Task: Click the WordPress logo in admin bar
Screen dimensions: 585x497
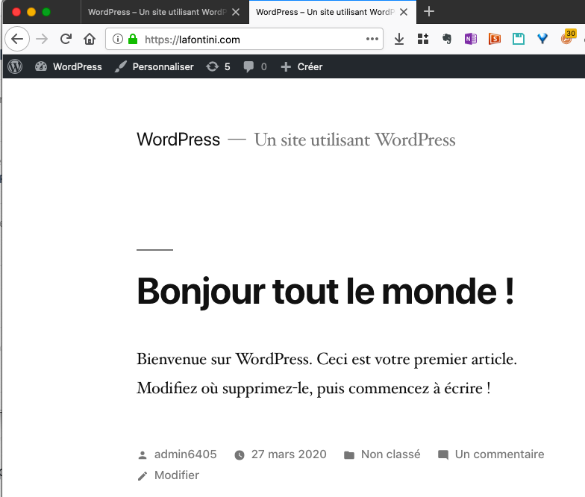Action: pyautogui.click(x=15, y=66)
